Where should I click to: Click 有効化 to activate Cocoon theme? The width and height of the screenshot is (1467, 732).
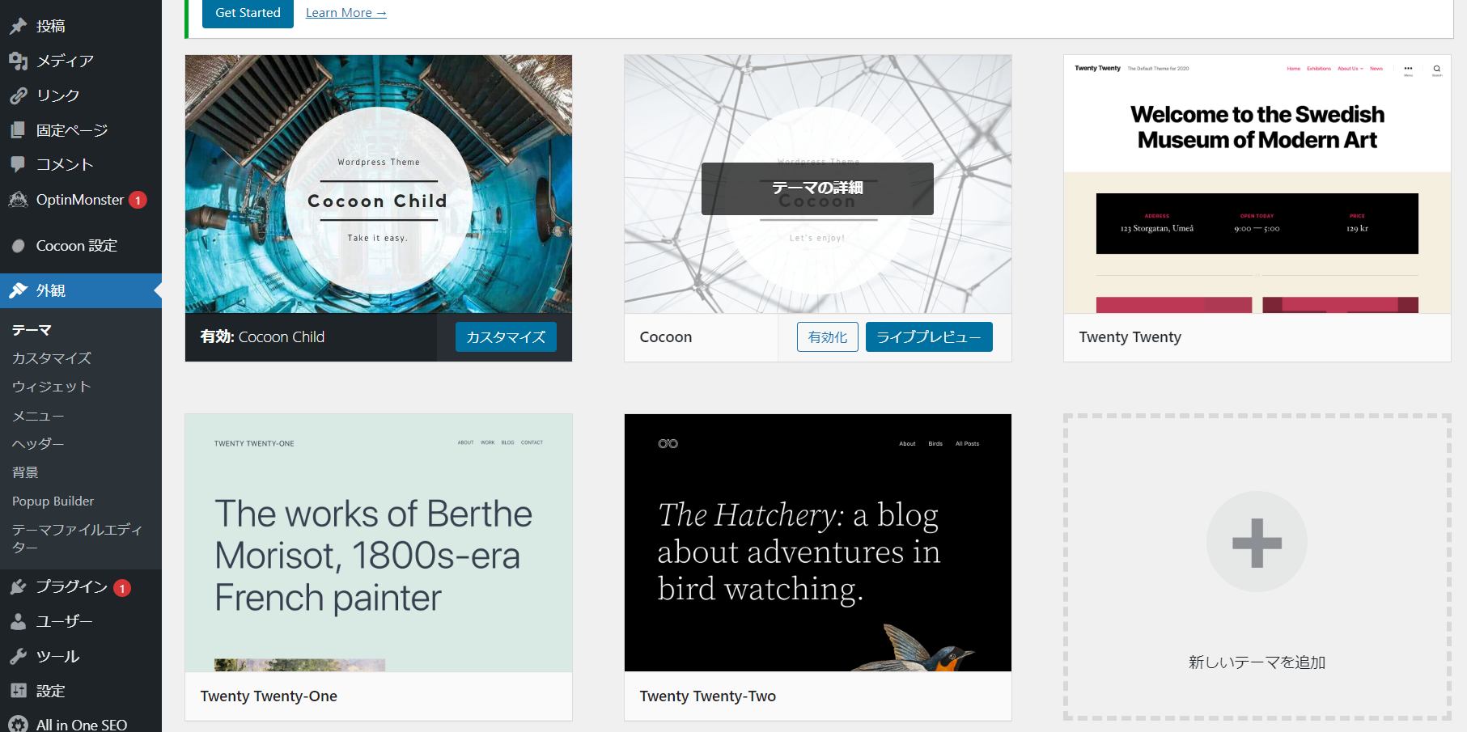click(828, 337)
